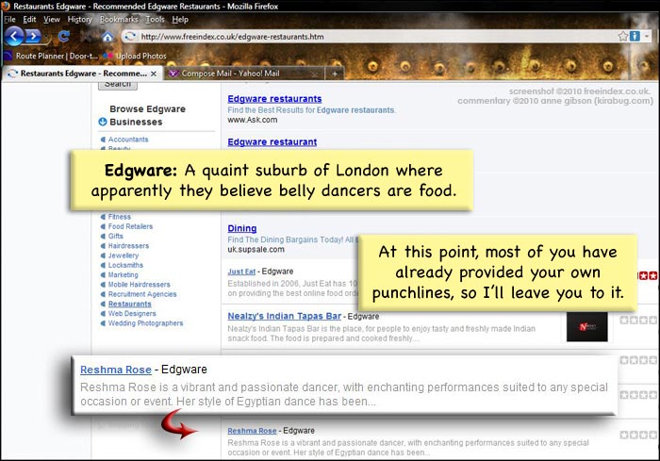The width and height of the screenshot is (660, 461).
Task: Click the Search button in sidebar
Action: (118, 85)
